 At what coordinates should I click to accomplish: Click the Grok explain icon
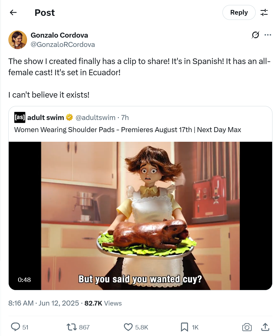(x=255, y=35)
